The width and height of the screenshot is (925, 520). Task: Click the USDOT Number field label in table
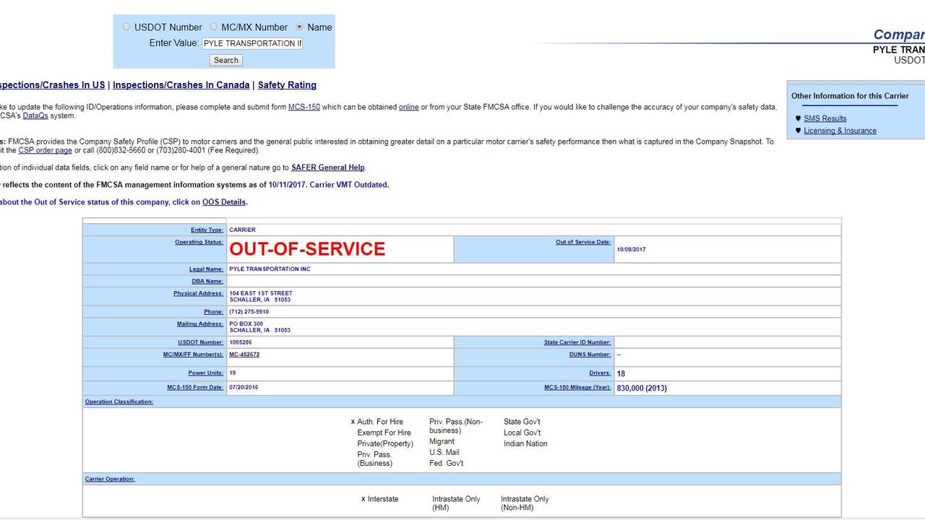pos(200,342)
